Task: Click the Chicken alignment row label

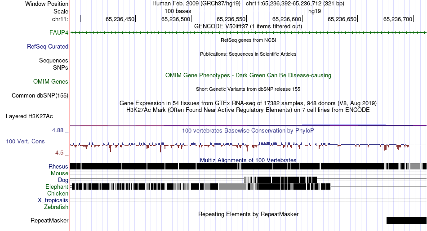Action: point(58,193)
